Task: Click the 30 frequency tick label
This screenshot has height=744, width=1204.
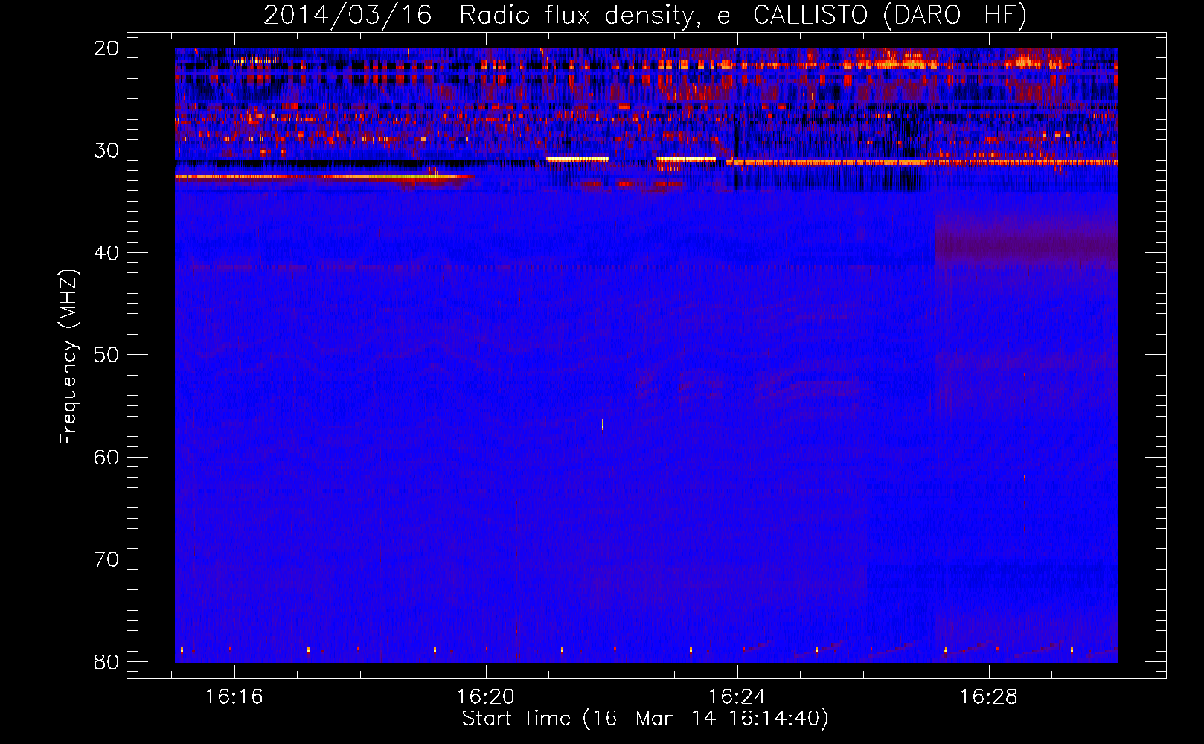Action: point(107,150)
